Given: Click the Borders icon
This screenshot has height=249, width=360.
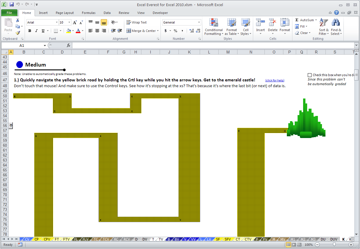Looking at the screenshot, I should tap(56, 31).
